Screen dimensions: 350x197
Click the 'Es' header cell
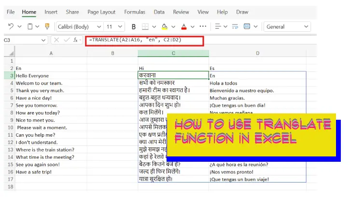tap(258, 68)
